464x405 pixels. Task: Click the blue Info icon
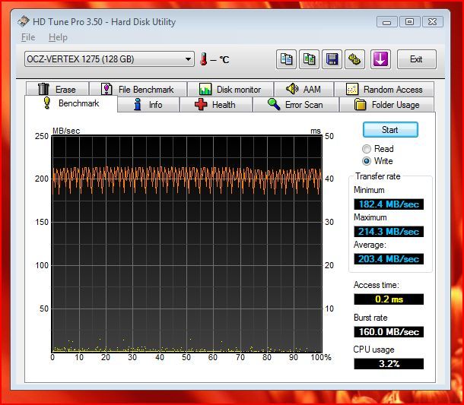pos(138,104)
